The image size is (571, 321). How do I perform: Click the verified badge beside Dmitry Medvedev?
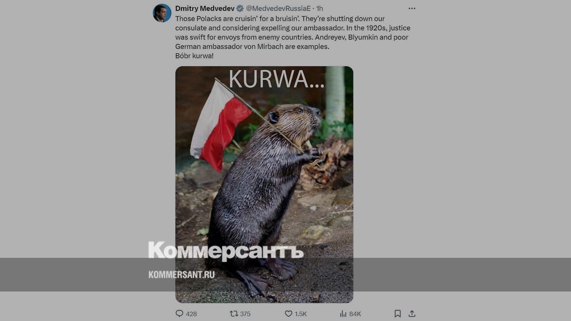coord(240,9)
